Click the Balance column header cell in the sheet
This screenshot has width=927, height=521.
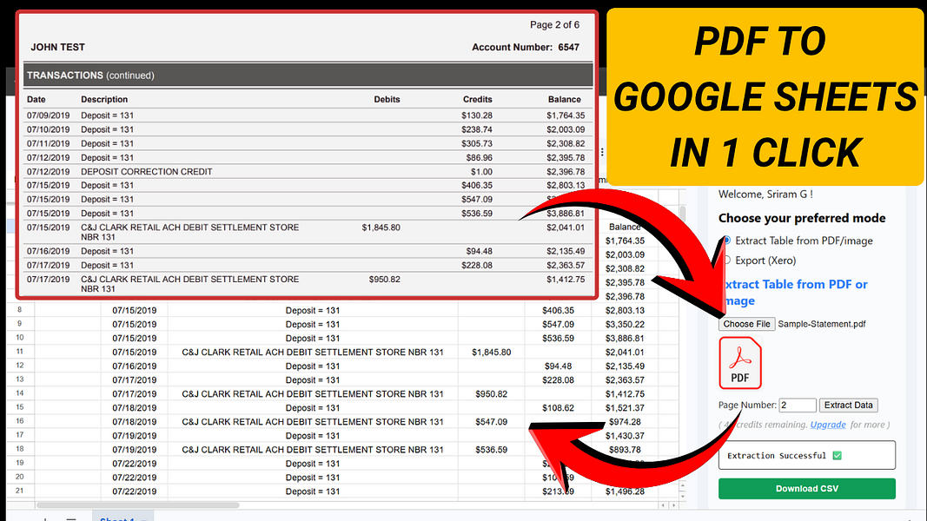coord(625,227)
